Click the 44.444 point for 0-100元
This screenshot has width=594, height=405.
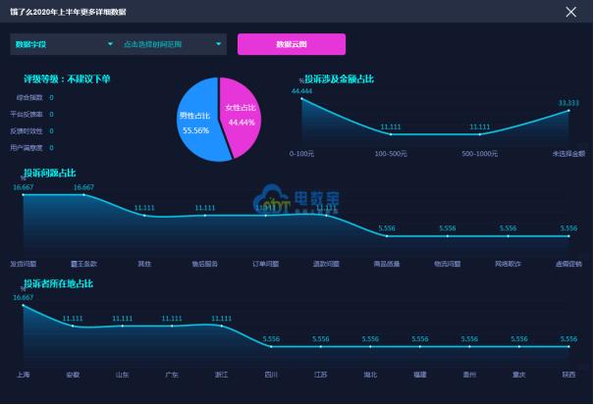(302, 99)
